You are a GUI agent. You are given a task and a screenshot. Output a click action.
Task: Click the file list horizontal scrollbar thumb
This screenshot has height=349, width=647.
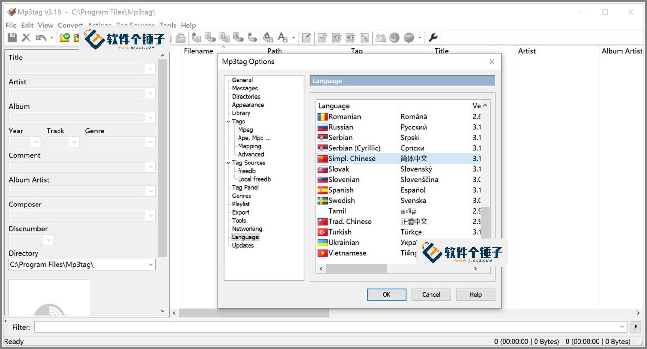pyautogui.click(x=254, y=313)
